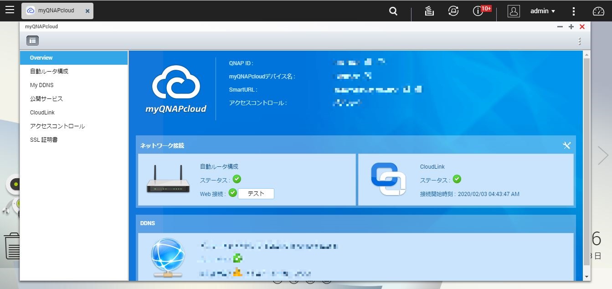Close the myQNAPcloud taskbar tab
Viewport: 612px width, 289px height.
click(x=87, y=11)
